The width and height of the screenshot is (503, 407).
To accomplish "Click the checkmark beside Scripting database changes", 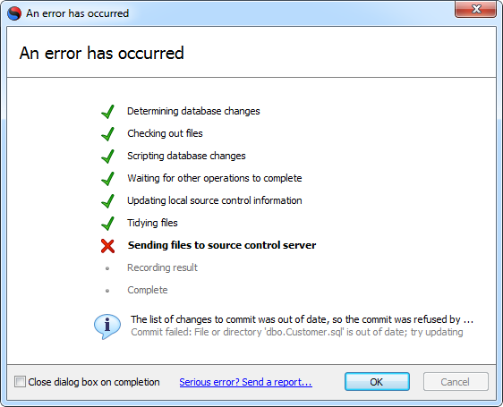I will click(x=107, y=157).
